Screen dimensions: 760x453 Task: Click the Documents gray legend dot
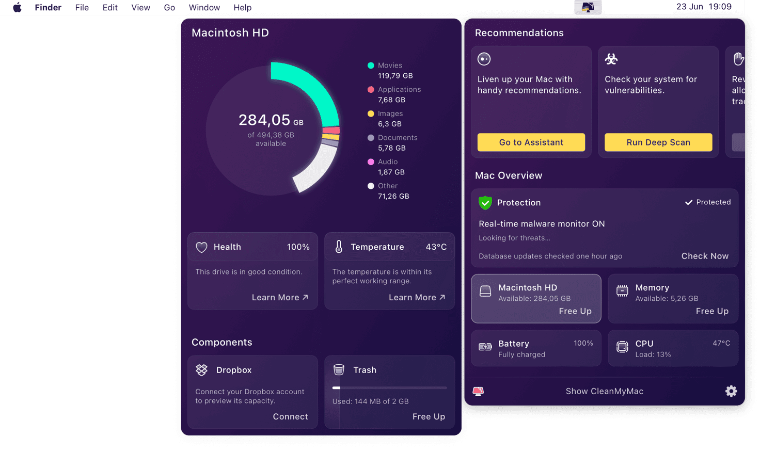coord(371,138)
